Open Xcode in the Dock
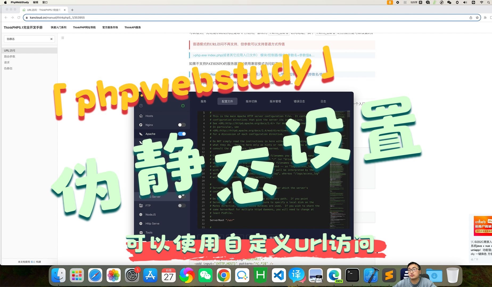 (371, 275)
